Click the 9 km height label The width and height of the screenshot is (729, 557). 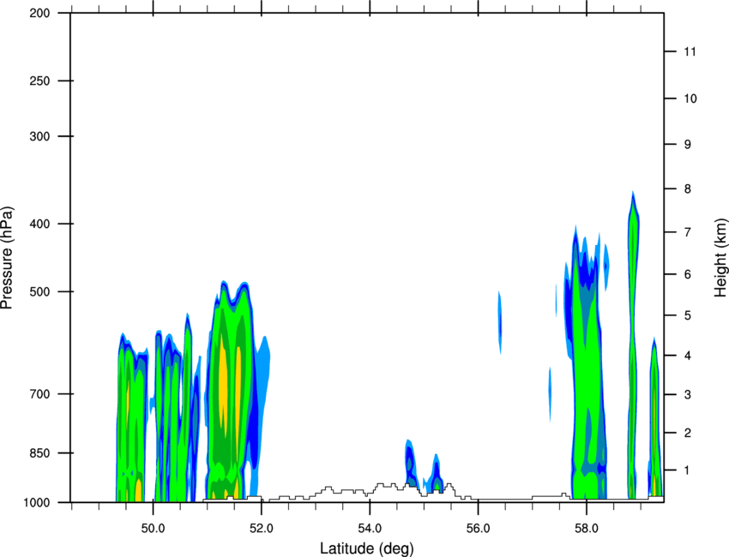click(688, 145)
